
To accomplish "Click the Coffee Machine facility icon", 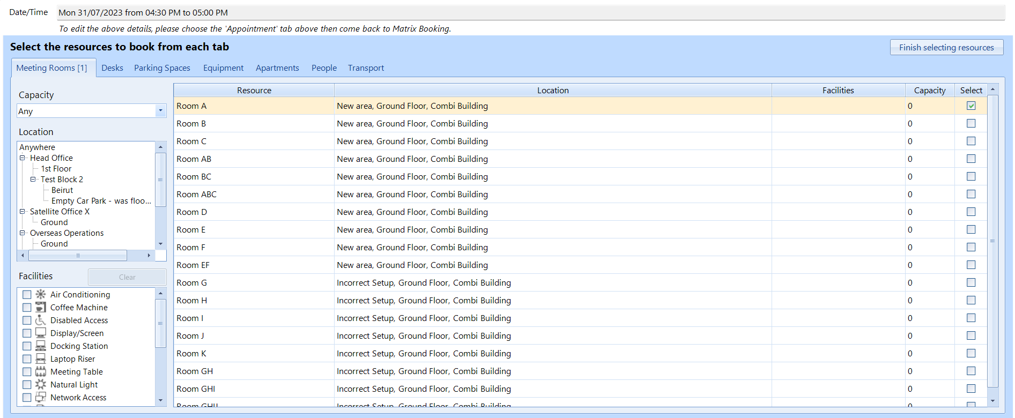I will 41,307.
